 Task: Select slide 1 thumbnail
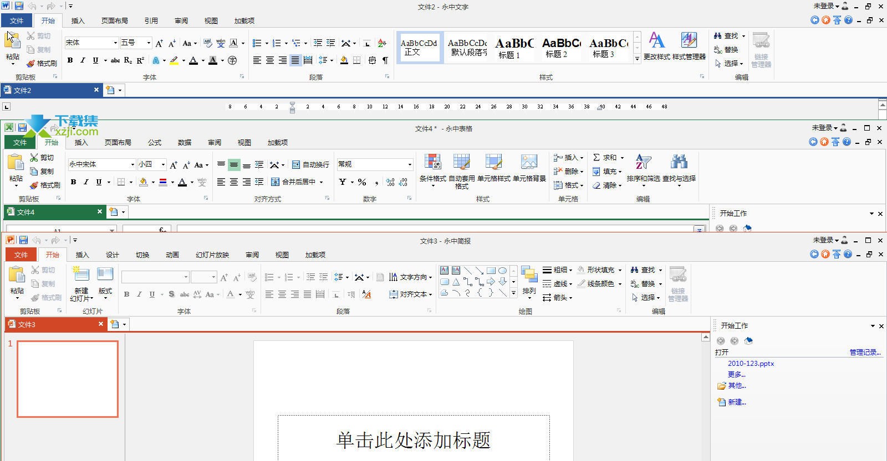(x=68, y=379)
